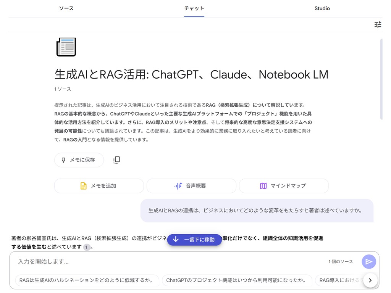
Task: Click the chat panel vertical scrollbar
Action: pos(381,79)
